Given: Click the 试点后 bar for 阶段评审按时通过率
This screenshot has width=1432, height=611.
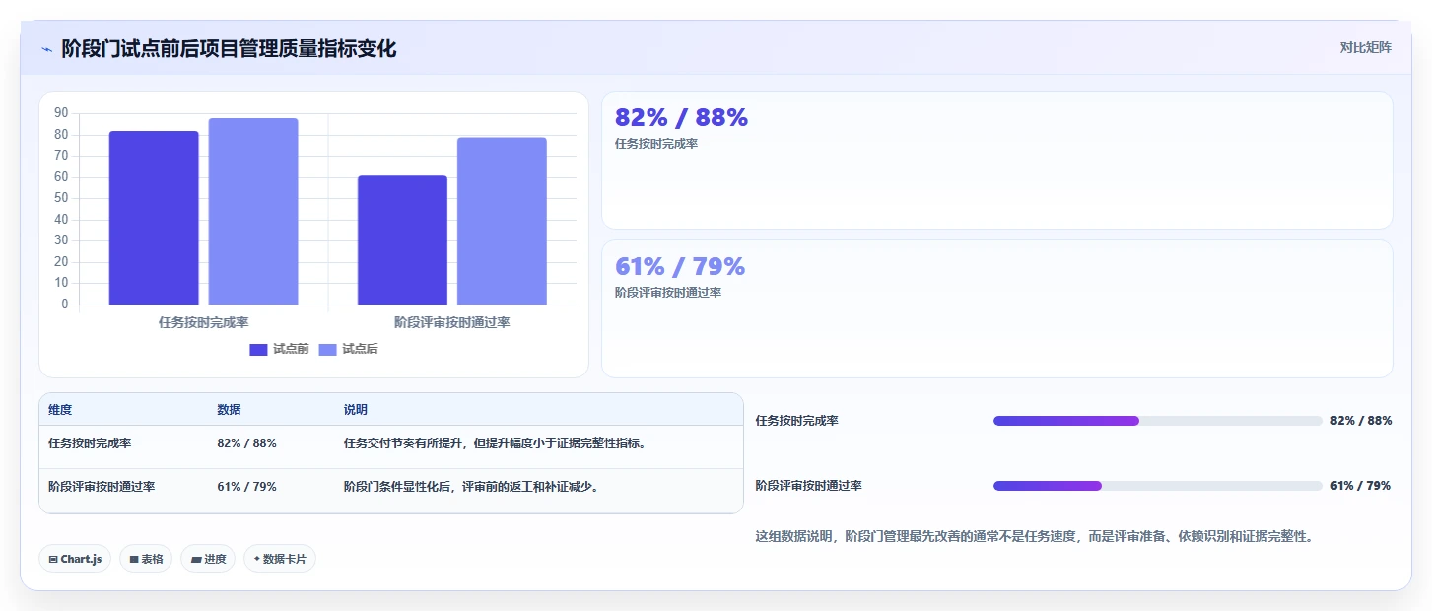Looking at the screenshot, I should 502,221.
